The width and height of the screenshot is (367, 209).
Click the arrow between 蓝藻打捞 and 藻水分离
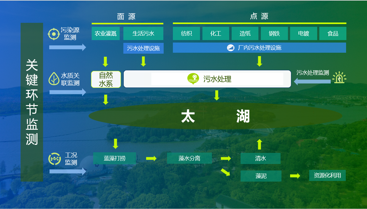point(151,158)
